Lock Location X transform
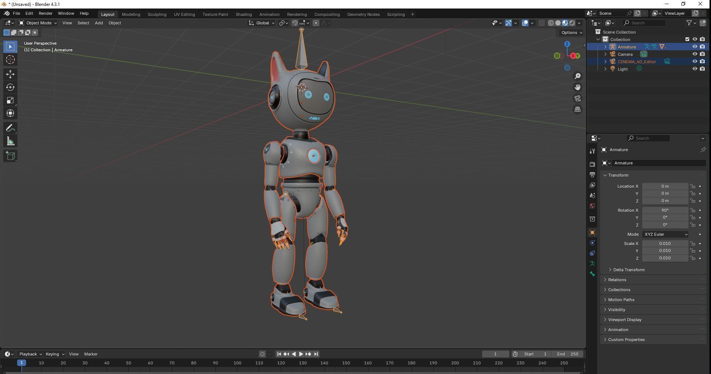The height and width of the screenshot is (374, 711). pyautogui.click(x=693, y=186)
